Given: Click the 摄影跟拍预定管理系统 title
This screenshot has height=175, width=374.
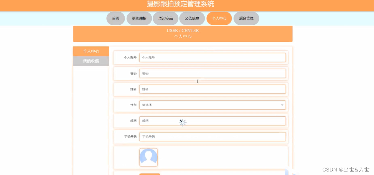Looking at the screenshot, I should (181, 4).
